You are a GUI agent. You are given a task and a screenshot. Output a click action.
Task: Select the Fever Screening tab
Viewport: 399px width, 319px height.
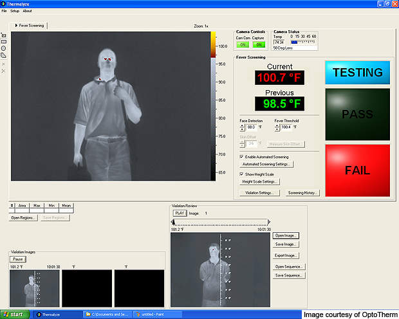pyautogui.click(x=31, y=26)
